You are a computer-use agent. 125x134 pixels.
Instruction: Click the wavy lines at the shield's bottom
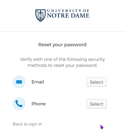tap(40, 20)
